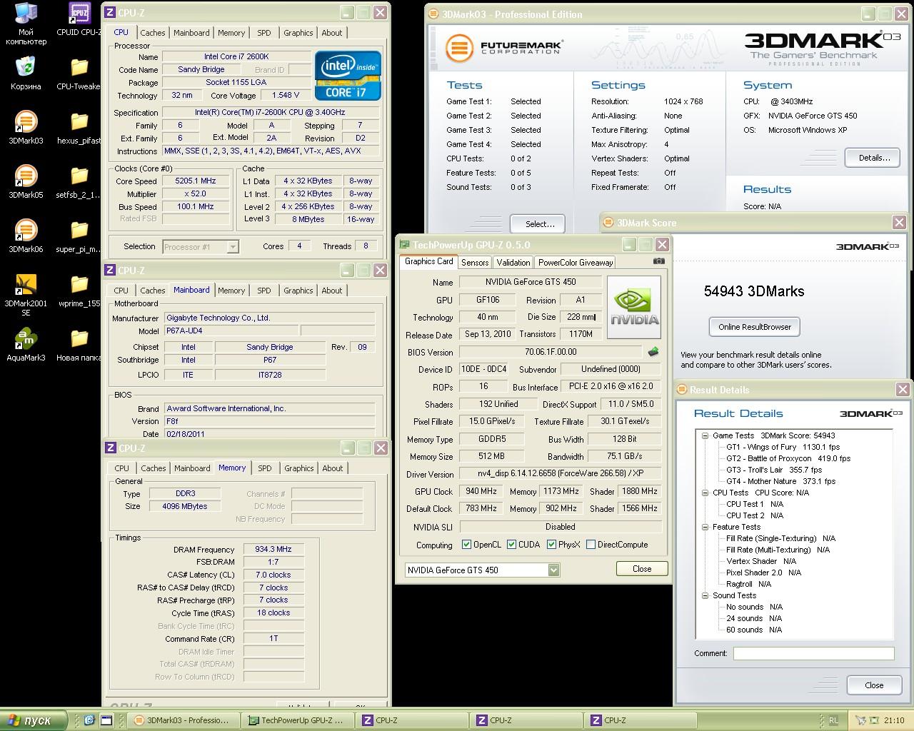Collapse the Sound Tests tree node
The width and height of the screenshot is (914, 731).
[705, 595]
